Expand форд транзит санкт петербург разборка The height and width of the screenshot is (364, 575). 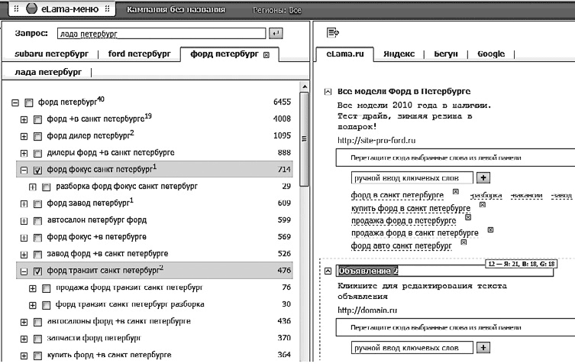[x=33, y=305]
